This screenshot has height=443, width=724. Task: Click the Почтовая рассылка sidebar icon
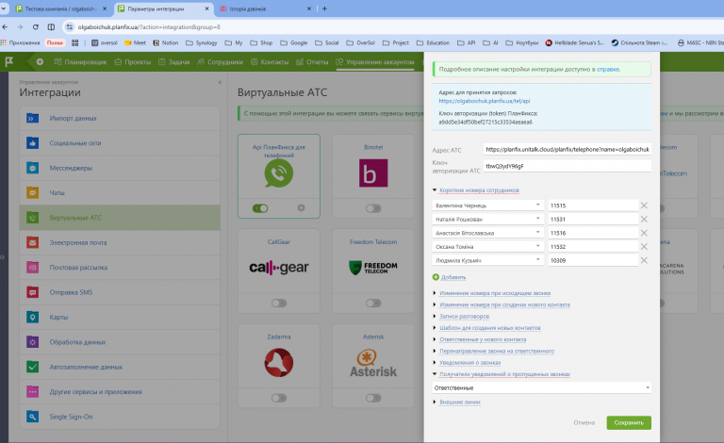click(x=32, y=267)
